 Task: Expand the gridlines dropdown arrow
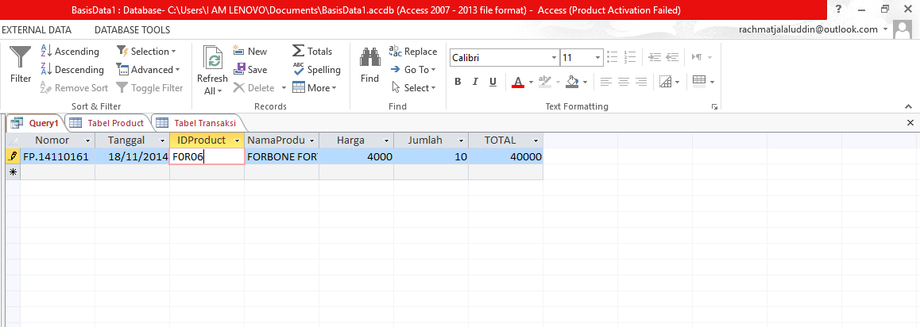pyautogui.click(x=678, y=82)
